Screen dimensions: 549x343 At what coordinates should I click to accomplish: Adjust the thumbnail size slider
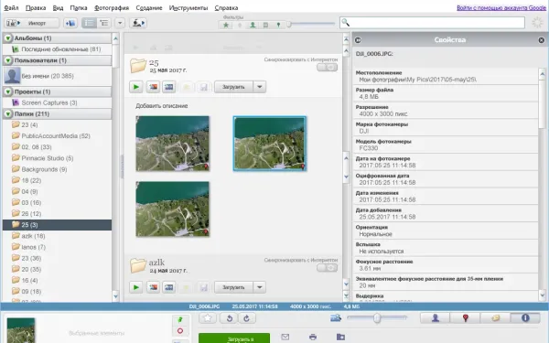tap(377, 317)
